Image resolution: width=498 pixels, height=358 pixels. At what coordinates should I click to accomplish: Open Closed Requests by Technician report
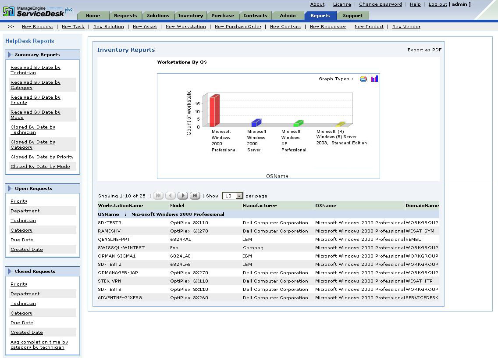[23, 303]
